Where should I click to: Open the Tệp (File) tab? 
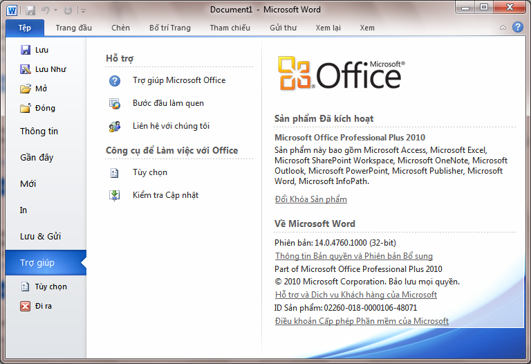[x=24, y=28]
